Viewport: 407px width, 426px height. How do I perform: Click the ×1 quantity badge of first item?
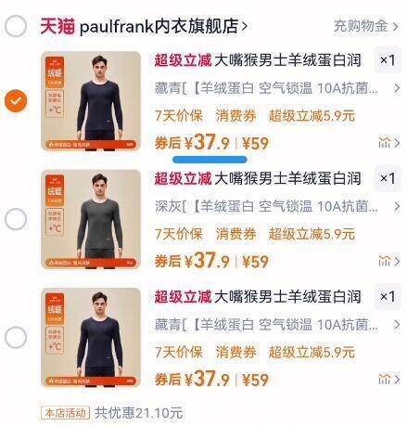click(388, 60)
